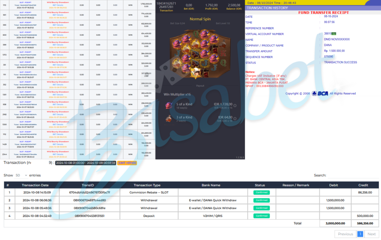
Task: Click TransID 08X9067046580c681e
Action: pos(90,208)
